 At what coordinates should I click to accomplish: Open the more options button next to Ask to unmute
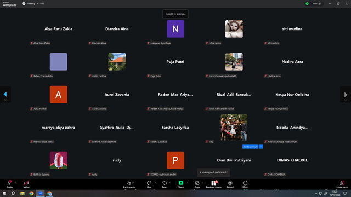261,147
